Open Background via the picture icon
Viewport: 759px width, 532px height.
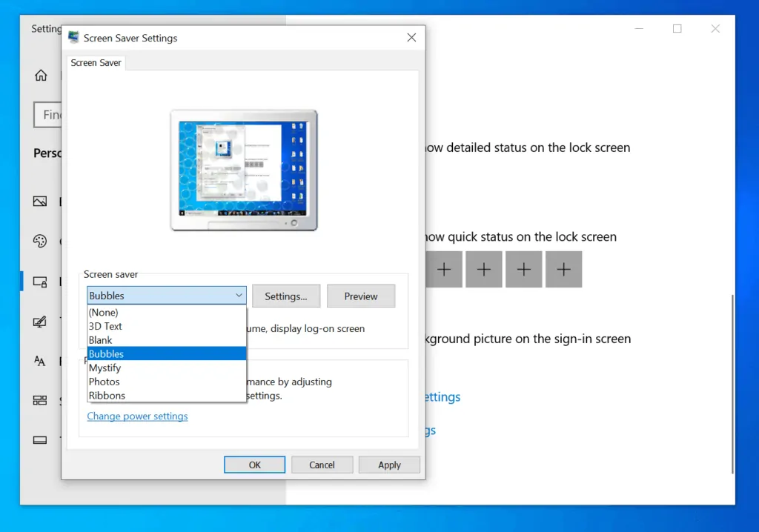pyautogui.click(x=40, y=202)
